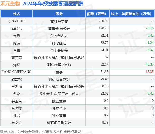Select the salary value 92.51
The width and height of the screenshot is (155, 134).
104,35
